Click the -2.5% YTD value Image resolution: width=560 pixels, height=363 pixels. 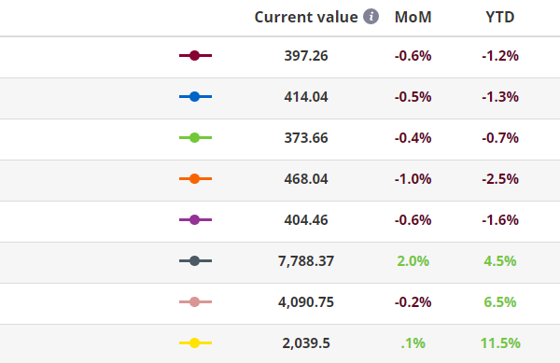[x=500, y=179]
